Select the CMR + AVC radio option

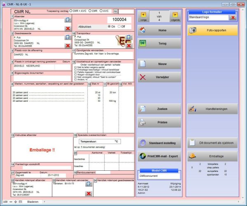[71, 11]
